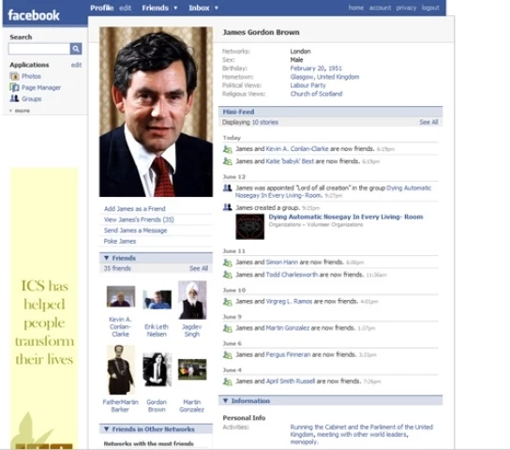Open the Friends menu dropdown arrow
The height and width of the screenshot is (450, 510).
(175, 7)
